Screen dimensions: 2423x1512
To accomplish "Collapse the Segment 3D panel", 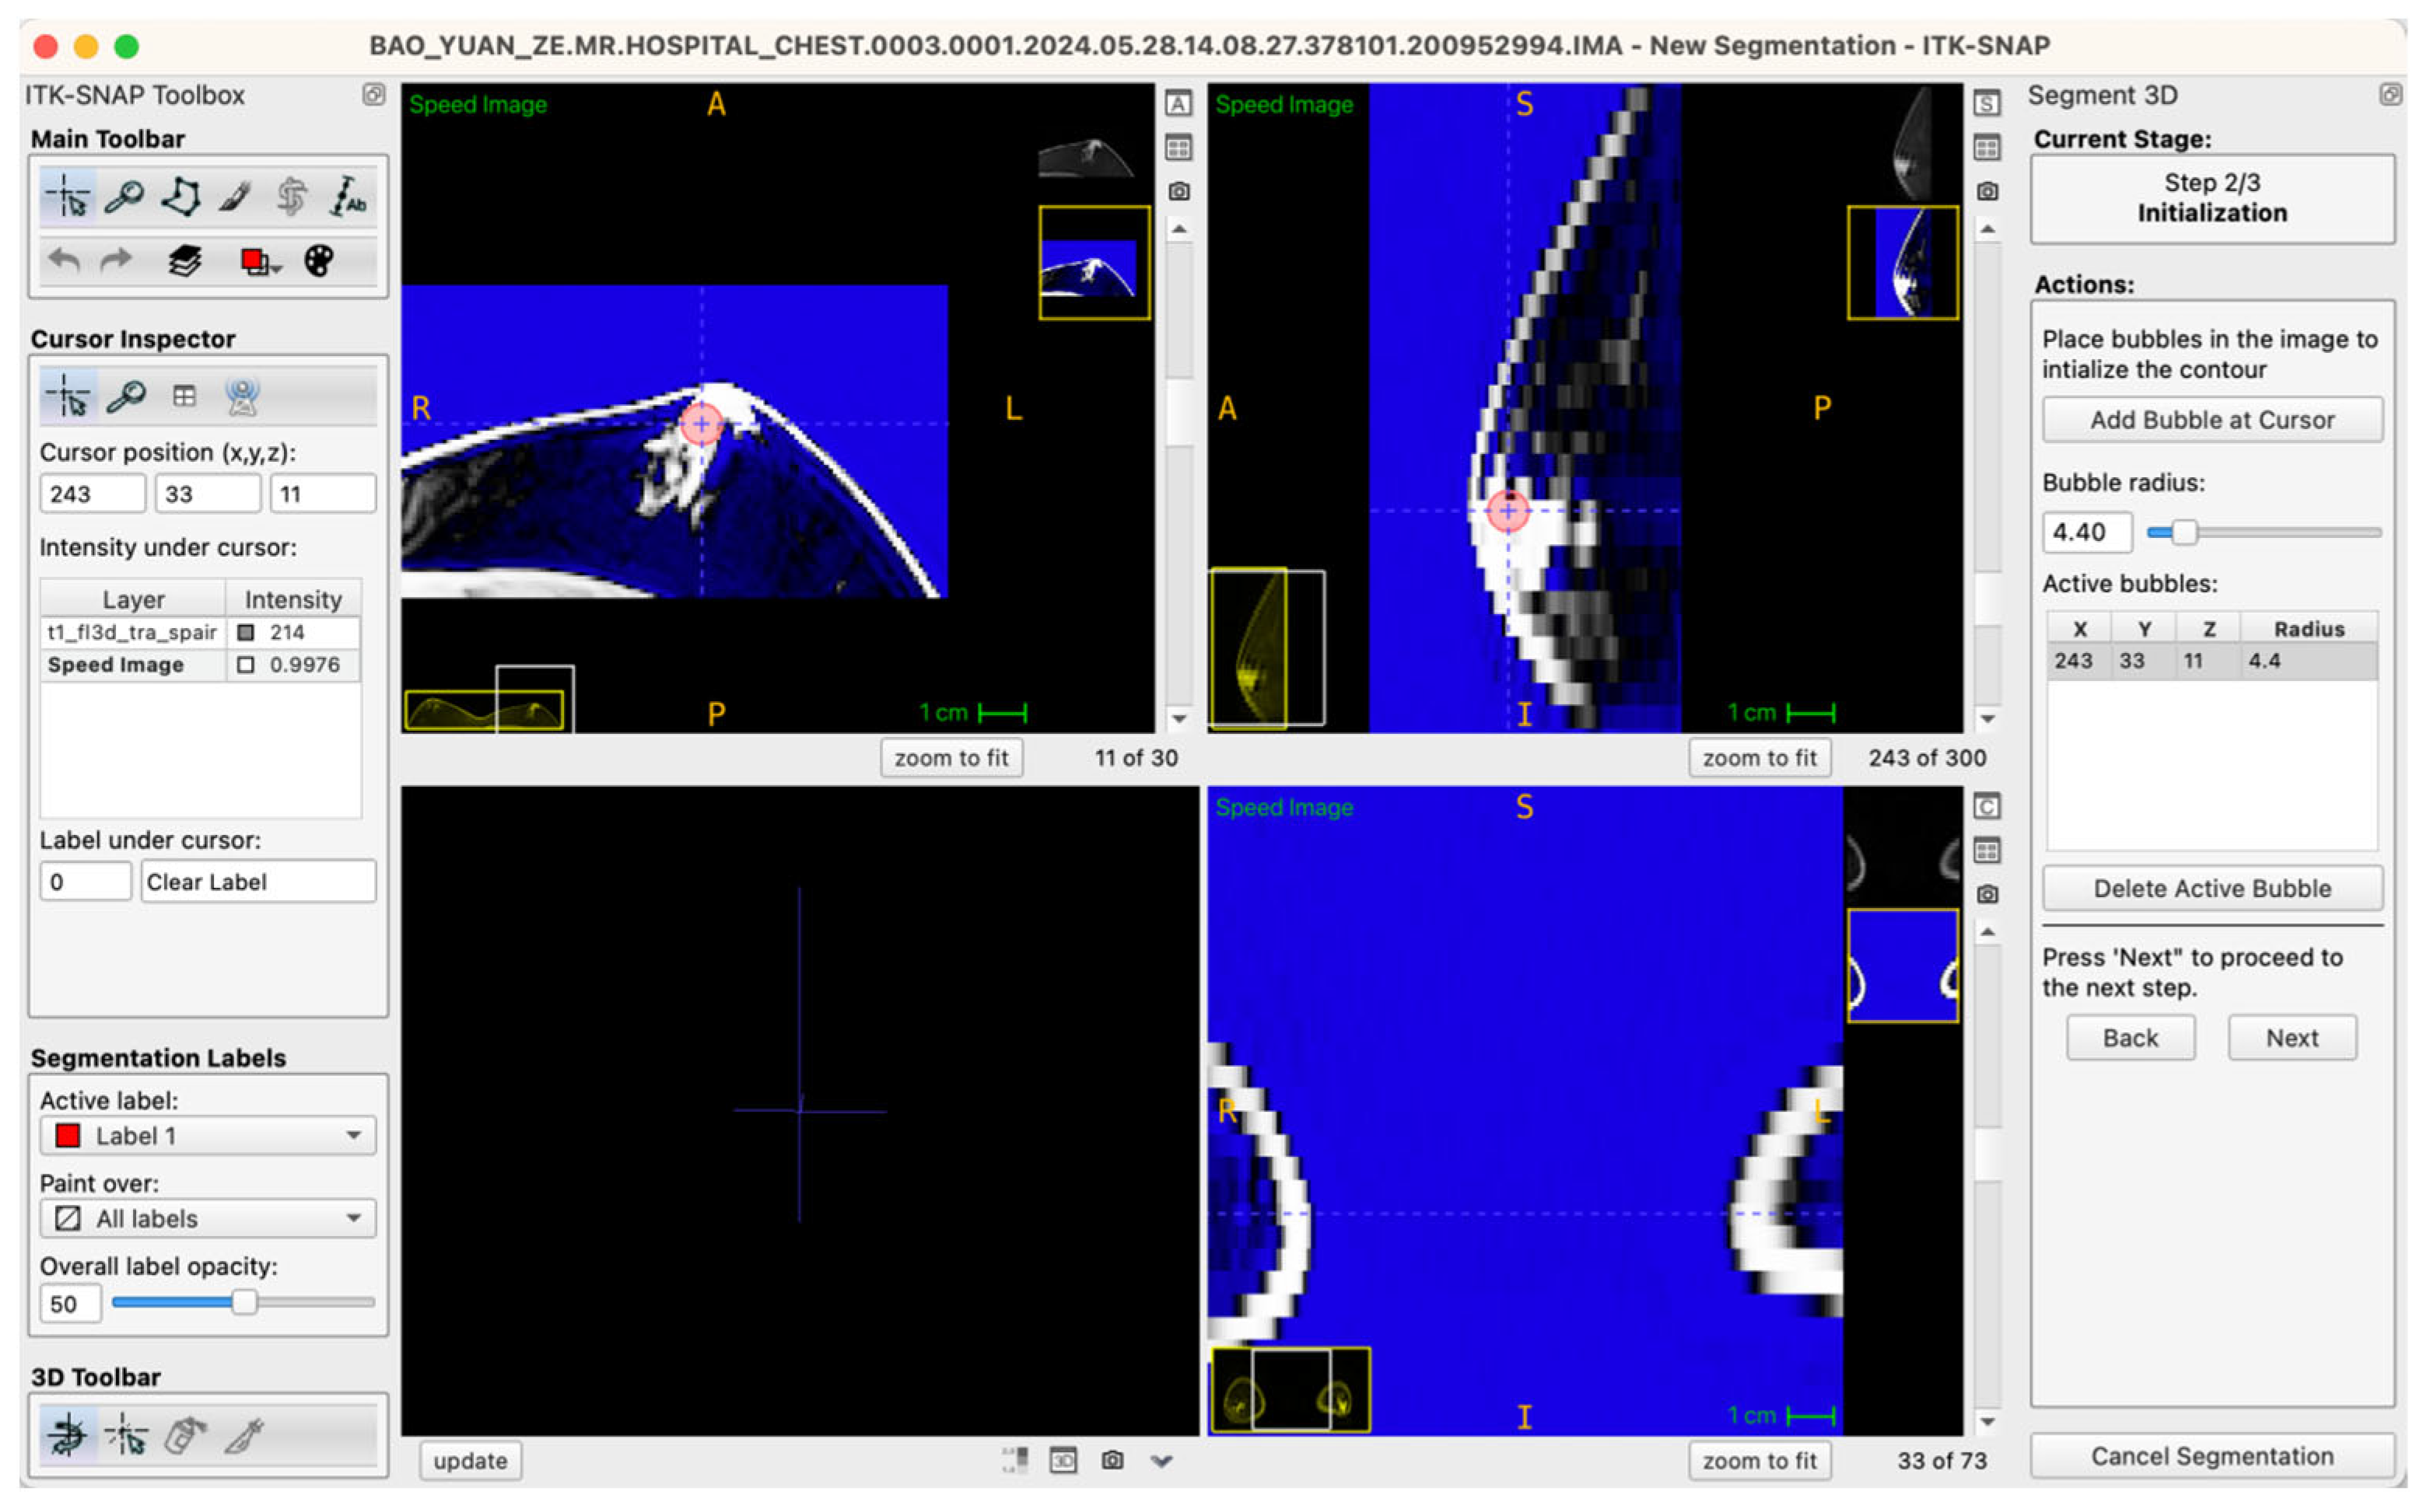I will 2392,94.
